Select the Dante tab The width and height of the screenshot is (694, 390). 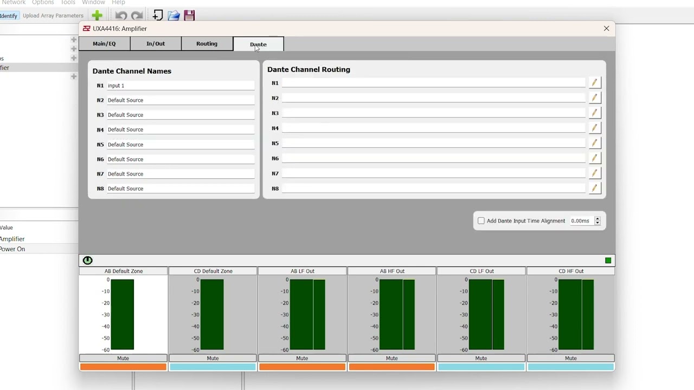258,44
